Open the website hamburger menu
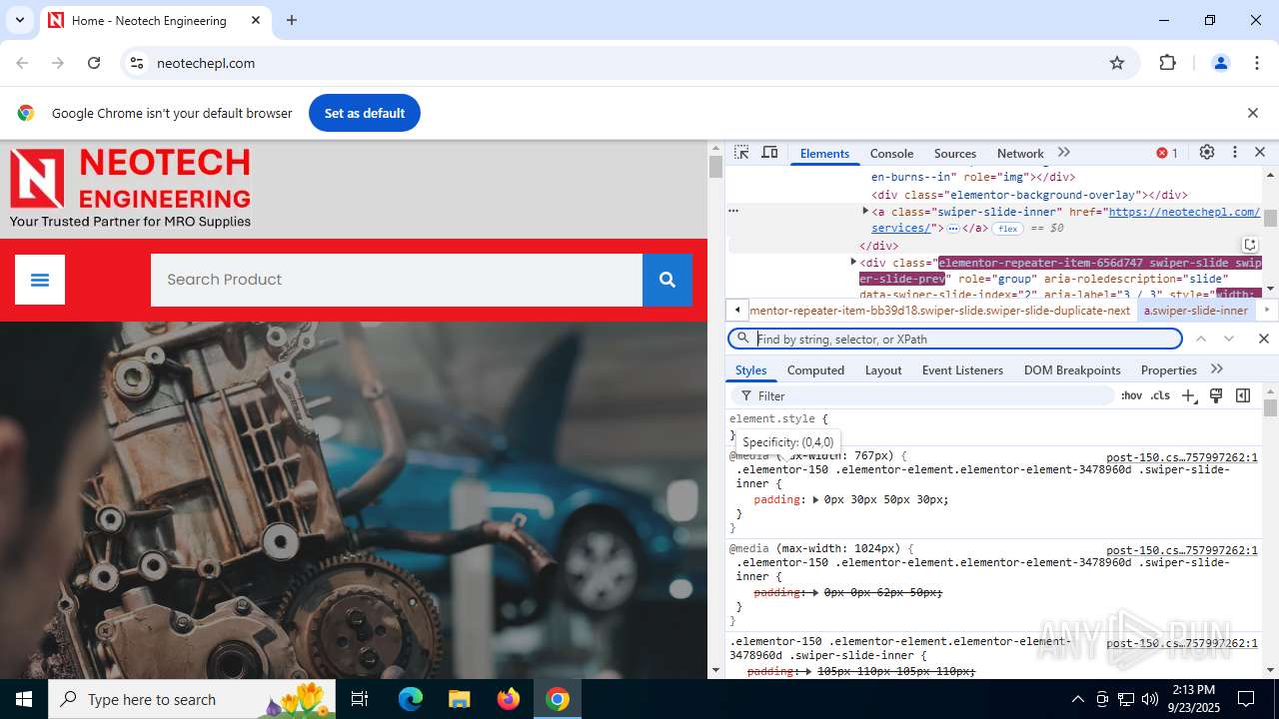1279x719 pixels. (x=40, y=280)
